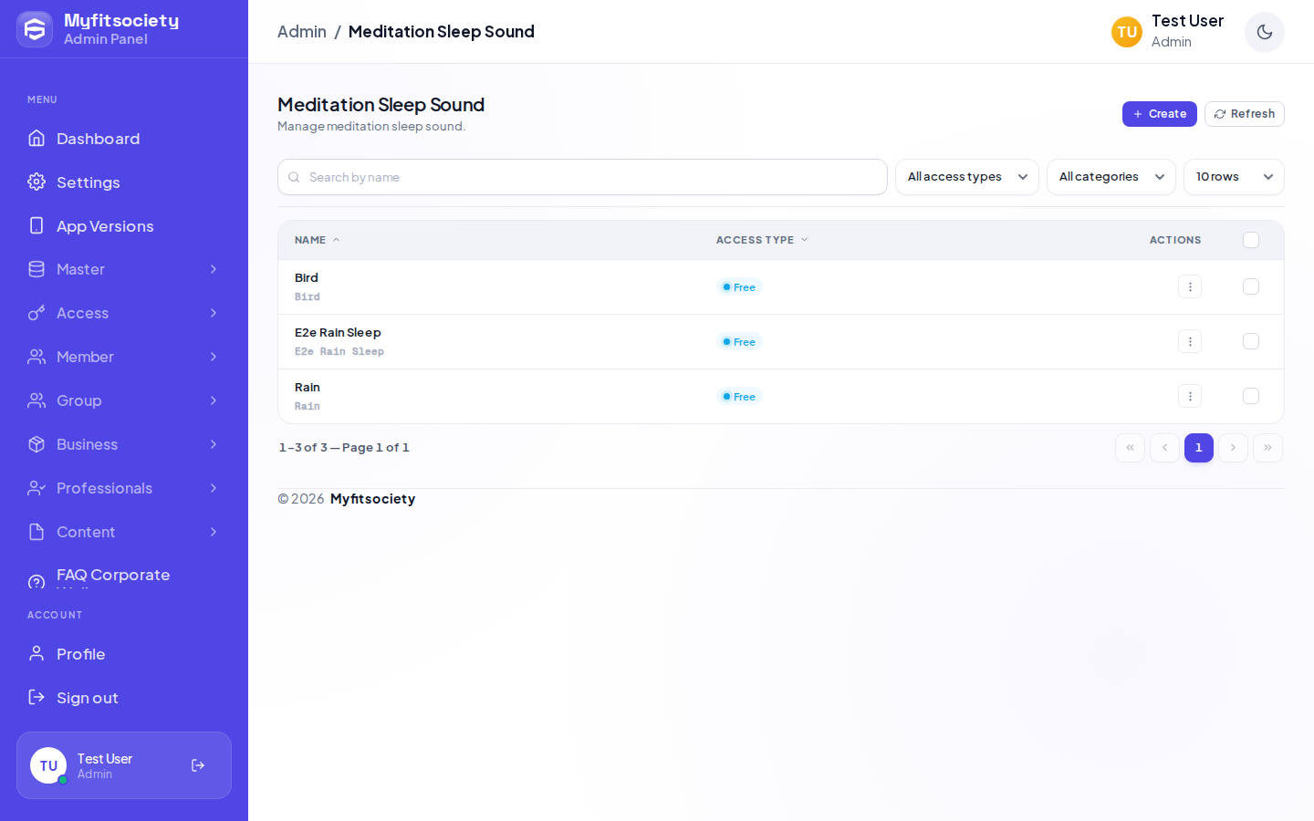Click the sidebar logout arrow icon
Viewport: 1314px width, 821px height.
198,765
